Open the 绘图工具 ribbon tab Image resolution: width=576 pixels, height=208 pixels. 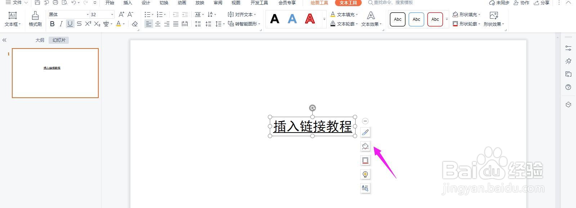[319, 3]
